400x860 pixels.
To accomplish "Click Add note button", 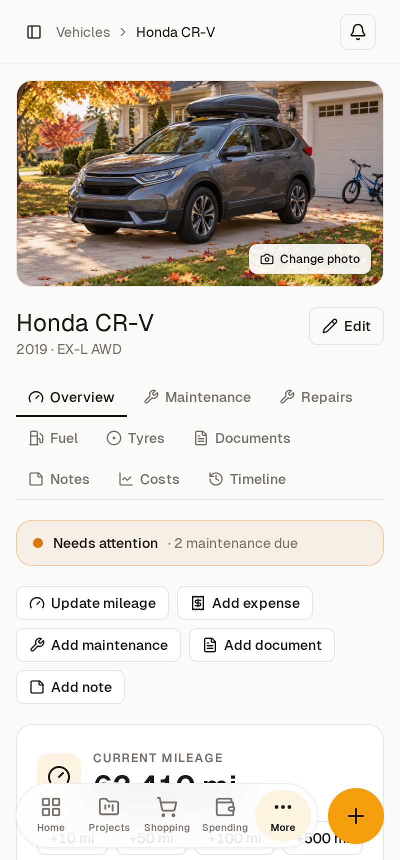I will coord(70,687).
